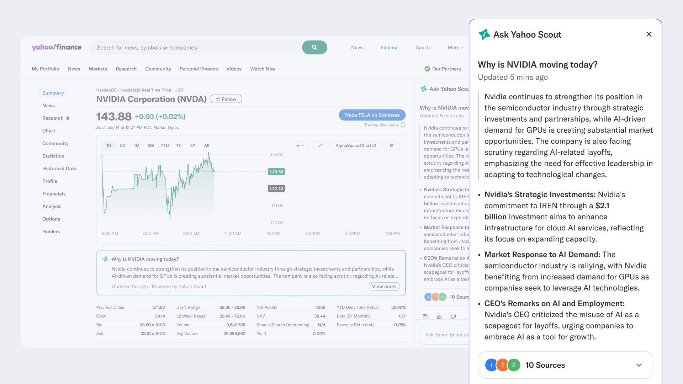
Task: Select the 1Y chart range
Action: pyautogui.click(x=179, y=145)
